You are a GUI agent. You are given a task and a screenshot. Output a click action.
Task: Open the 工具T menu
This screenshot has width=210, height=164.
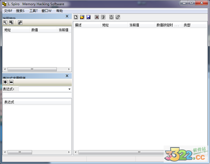(33, 11)
